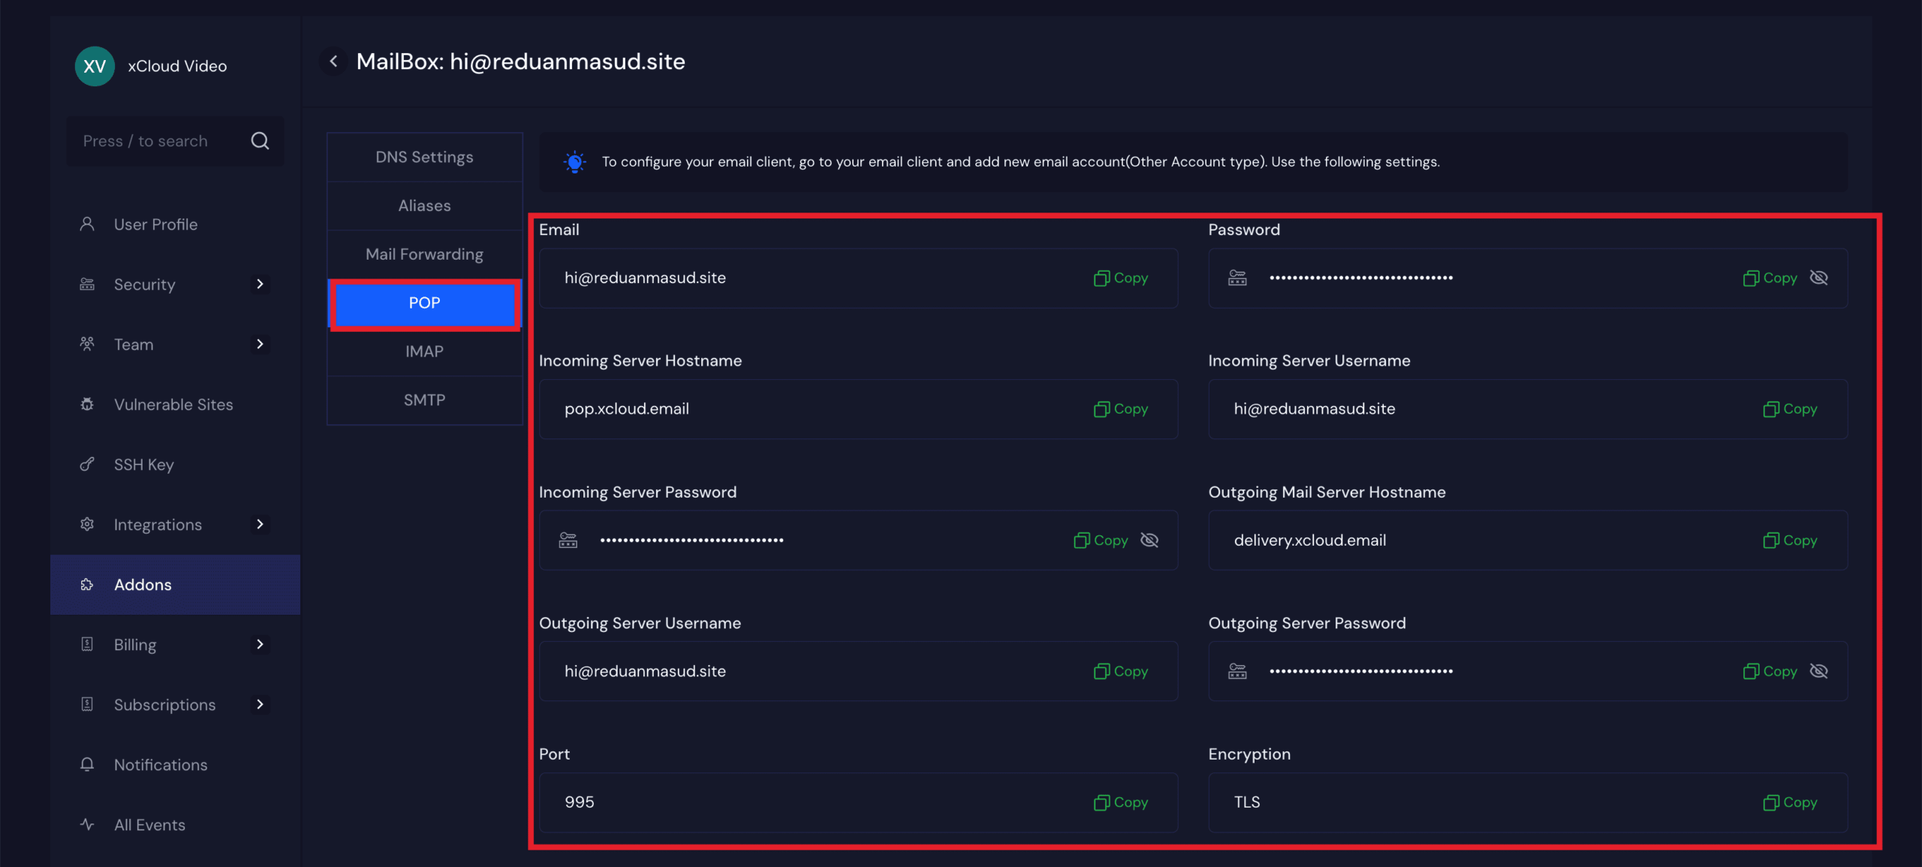1922x867 pixels.
Task: Copy the Incoming Server Hostname value
Action: pyautogui.click(x=1120, y=409)
